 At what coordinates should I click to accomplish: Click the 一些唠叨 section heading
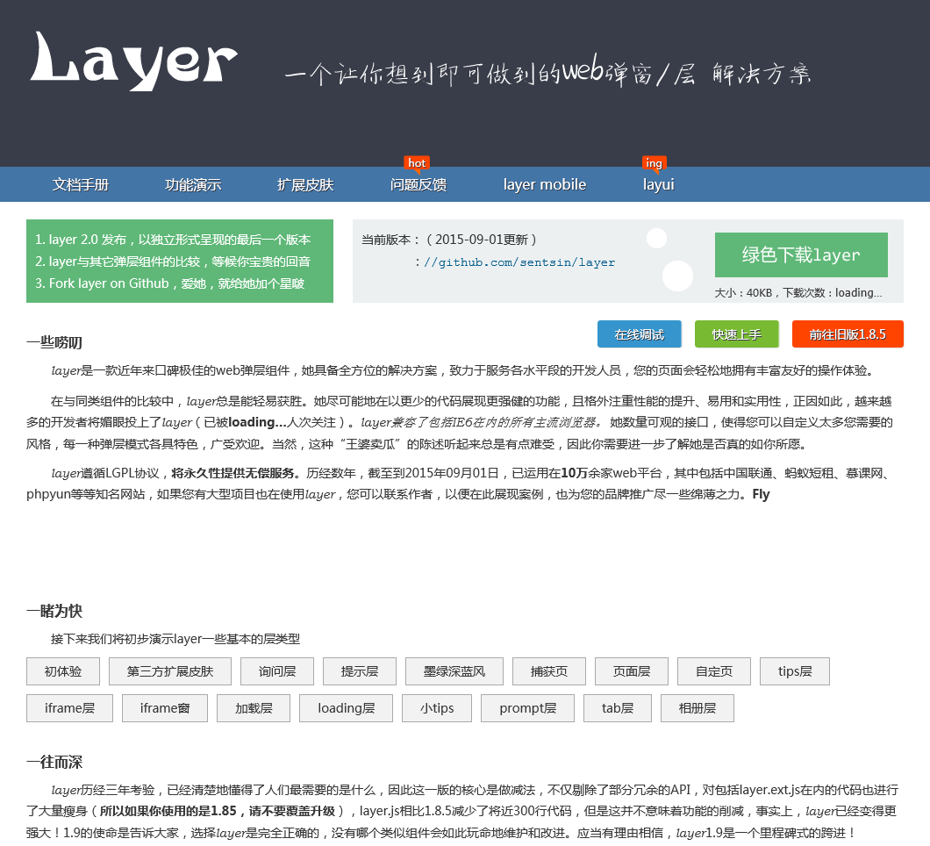click(x=54, y=343)
